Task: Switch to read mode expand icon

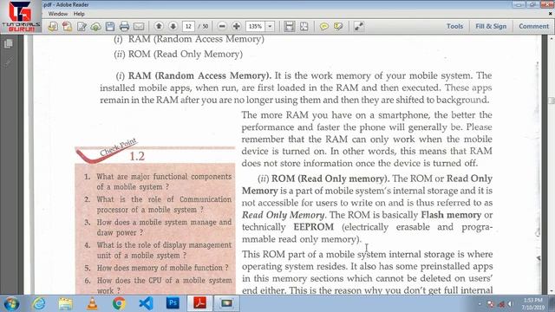Action: (x=358, y=27)
